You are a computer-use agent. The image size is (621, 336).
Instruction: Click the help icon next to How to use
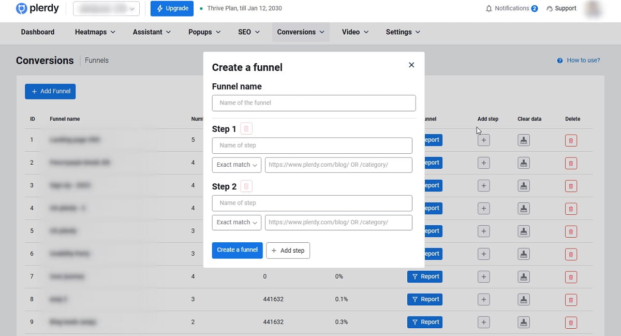(x=559, y=60)
